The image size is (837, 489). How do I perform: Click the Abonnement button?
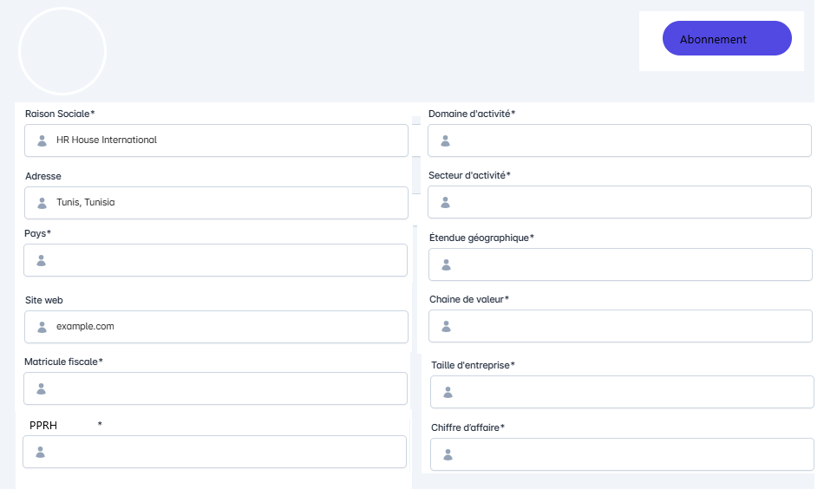point(726,39)
